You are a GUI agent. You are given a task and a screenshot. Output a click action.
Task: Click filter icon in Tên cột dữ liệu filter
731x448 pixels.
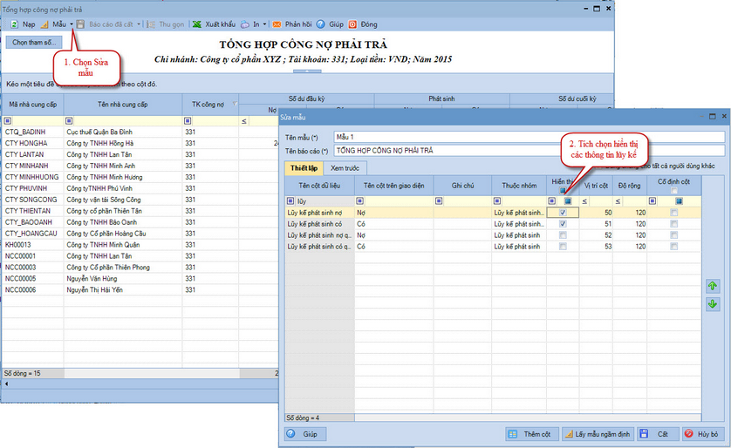click(x=290, y=201)
